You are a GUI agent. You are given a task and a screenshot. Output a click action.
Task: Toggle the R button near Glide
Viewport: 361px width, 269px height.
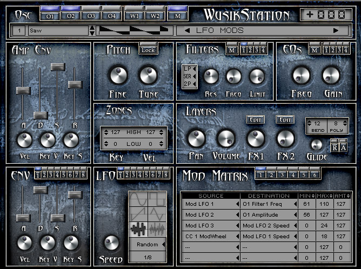[x=335, y=145]
